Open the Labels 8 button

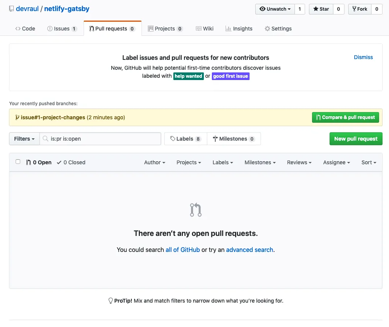point(186,139)
